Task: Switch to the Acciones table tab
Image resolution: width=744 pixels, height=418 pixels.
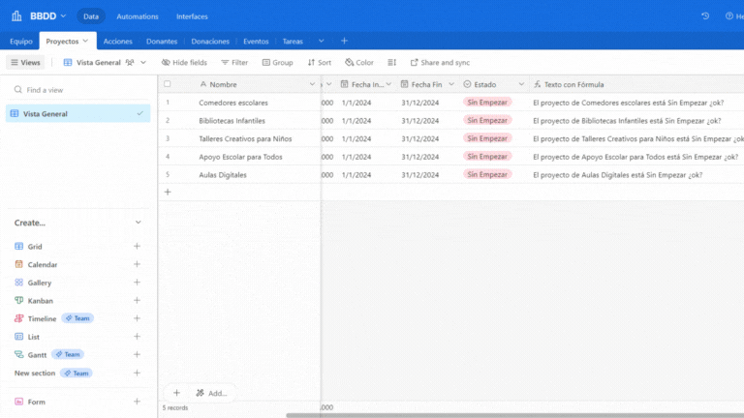Action: [x=117, y=42]
